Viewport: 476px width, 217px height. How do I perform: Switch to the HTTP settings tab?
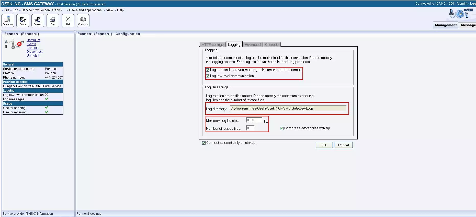pos(212,45)
